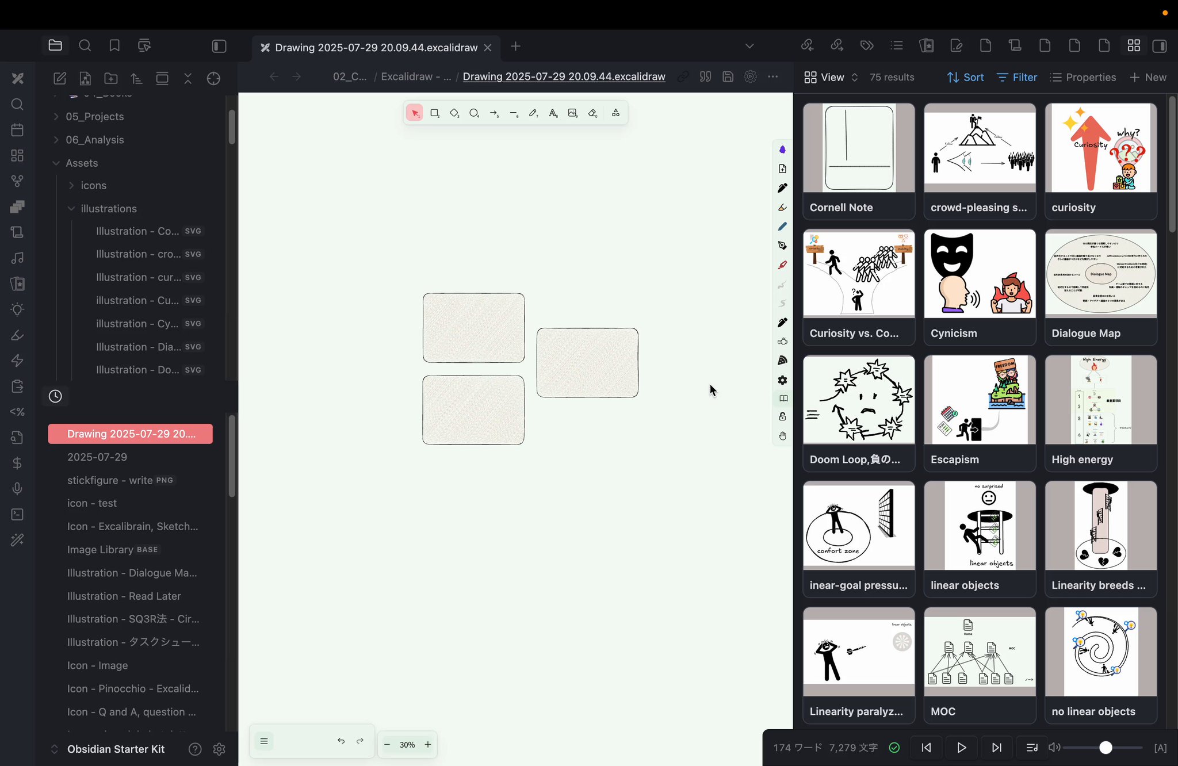The width and height of the screenshot is (1178, 766).
Task: Select the Text tool
Action: click(x=553, y=113)
